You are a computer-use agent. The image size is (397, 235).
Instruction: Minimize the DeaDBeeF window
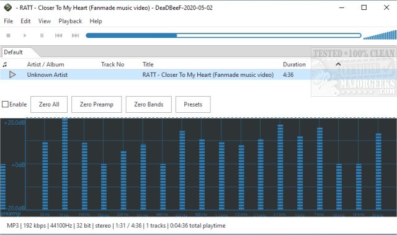[342, 7]
